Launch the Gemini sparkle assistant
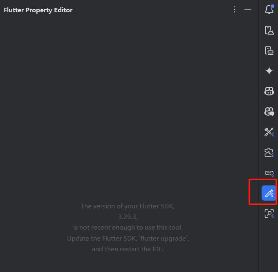 [x=269, y=71]
